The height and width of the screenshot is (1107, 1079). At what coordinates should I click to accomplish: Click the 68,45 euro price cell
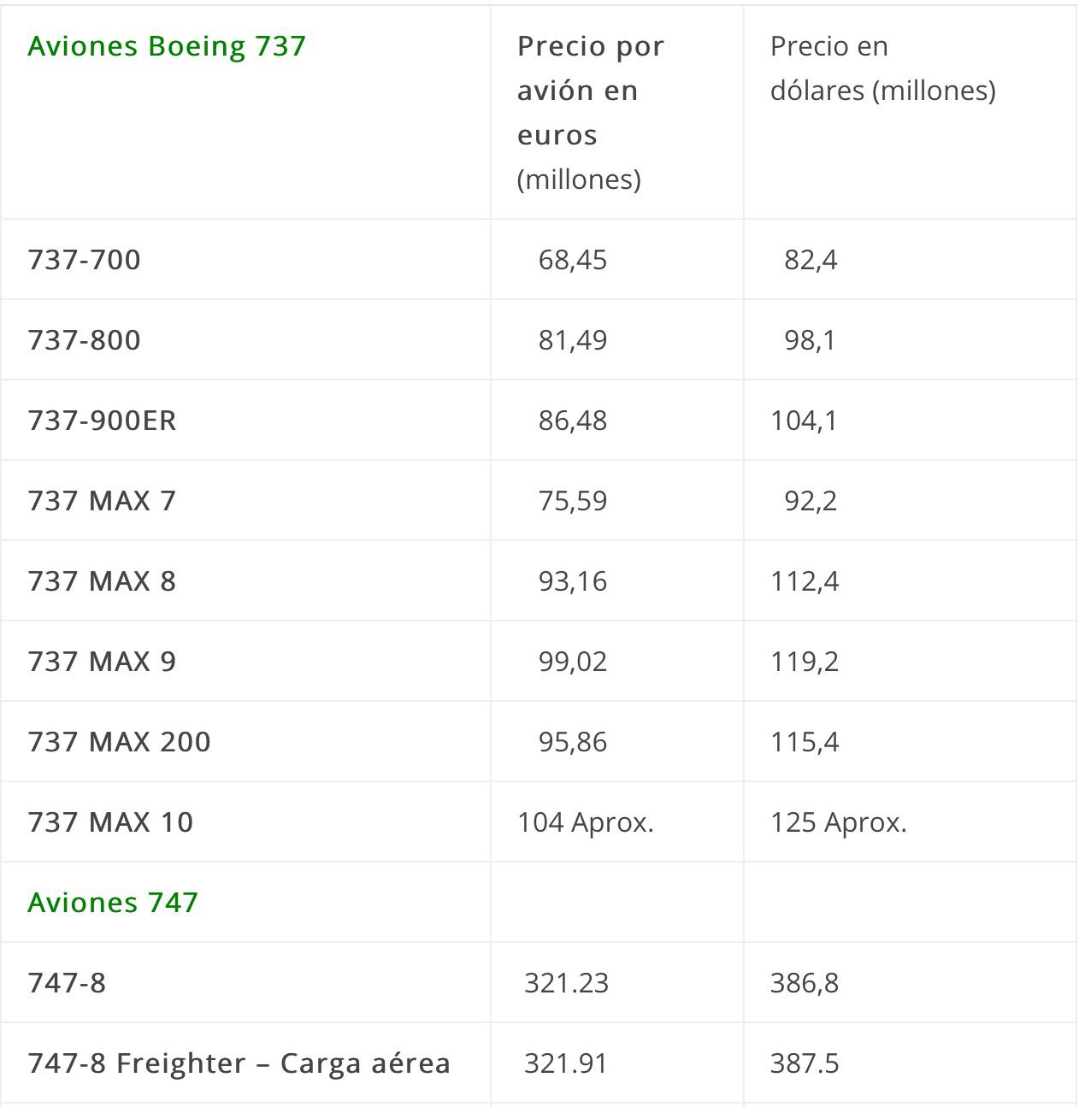coord(573,260)
